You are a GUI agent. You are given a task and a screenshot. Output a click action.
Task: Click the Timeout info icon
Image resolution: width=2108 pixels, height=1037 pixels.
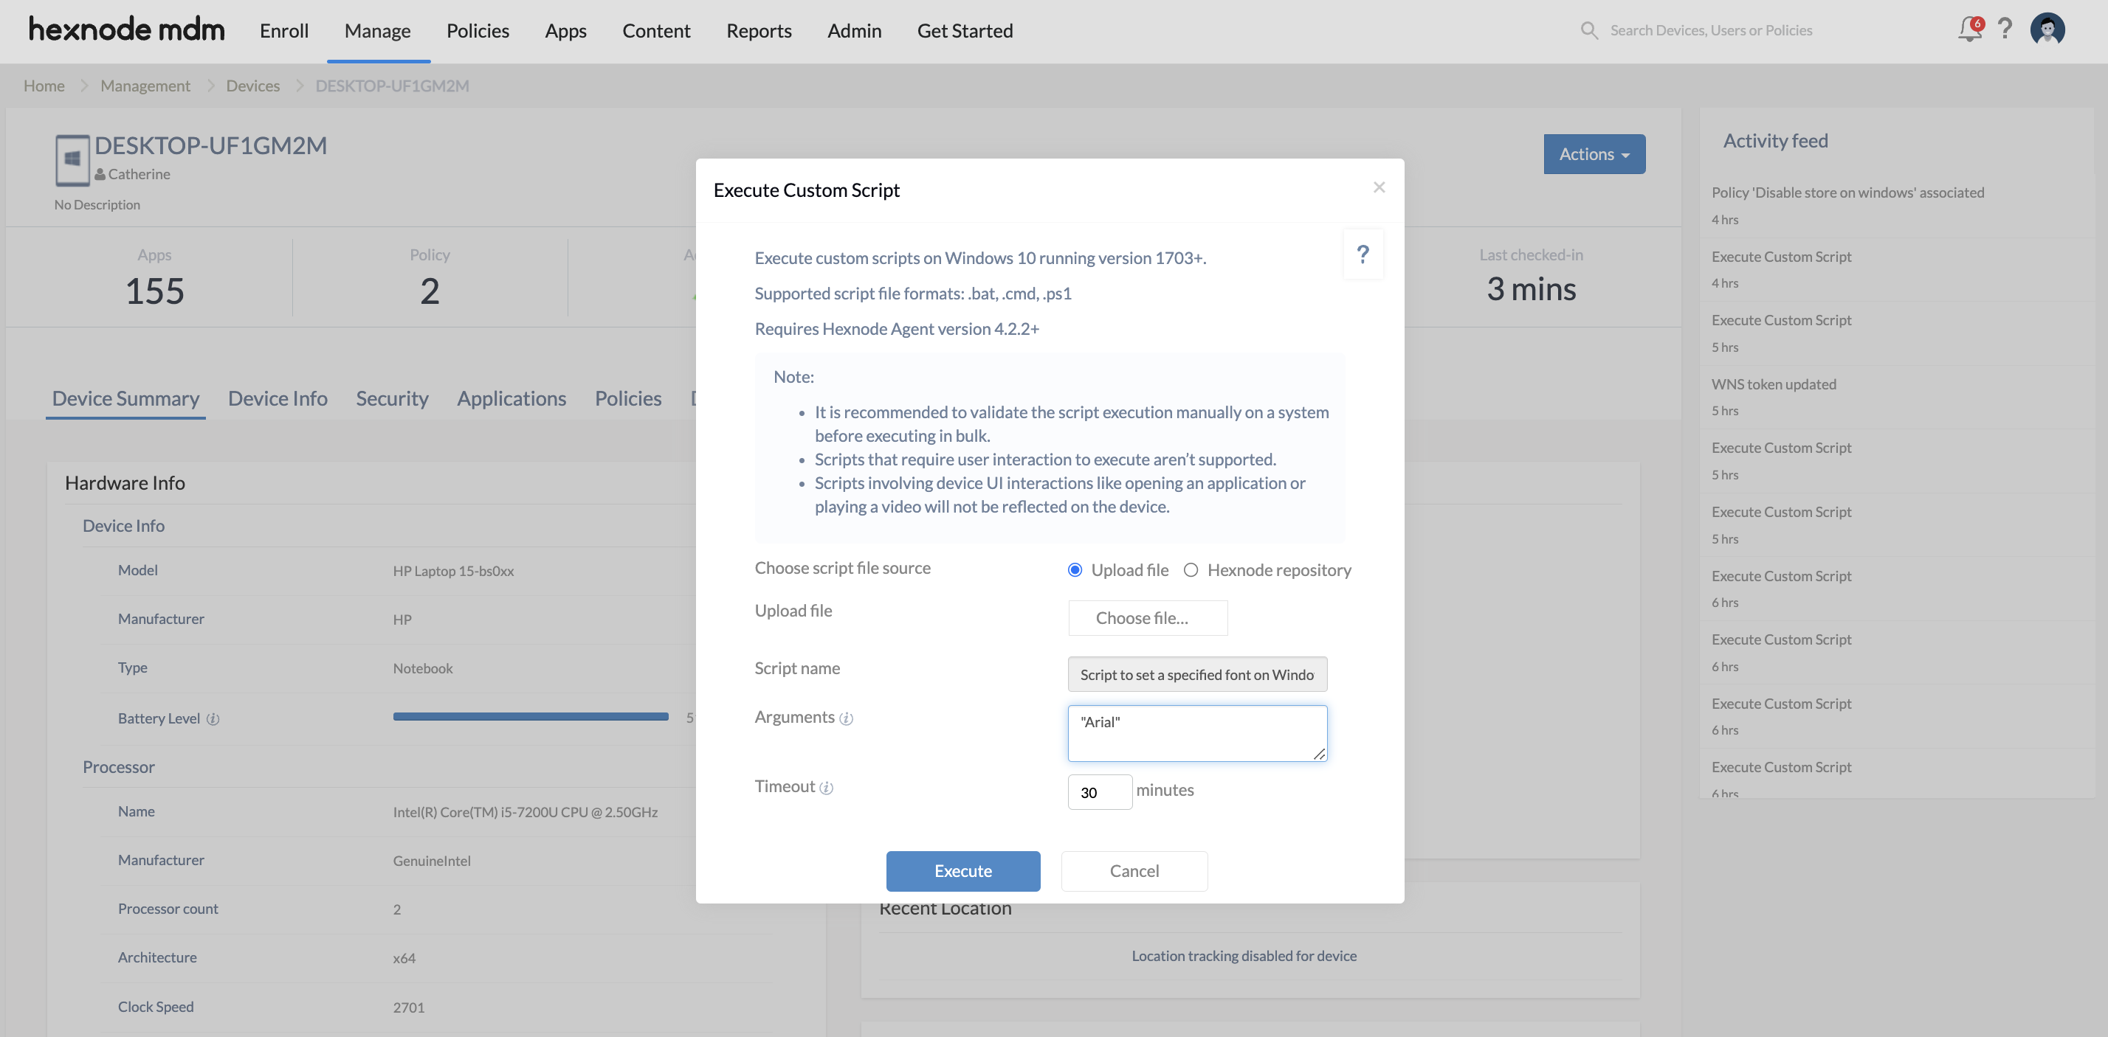[x=827, y=788]
